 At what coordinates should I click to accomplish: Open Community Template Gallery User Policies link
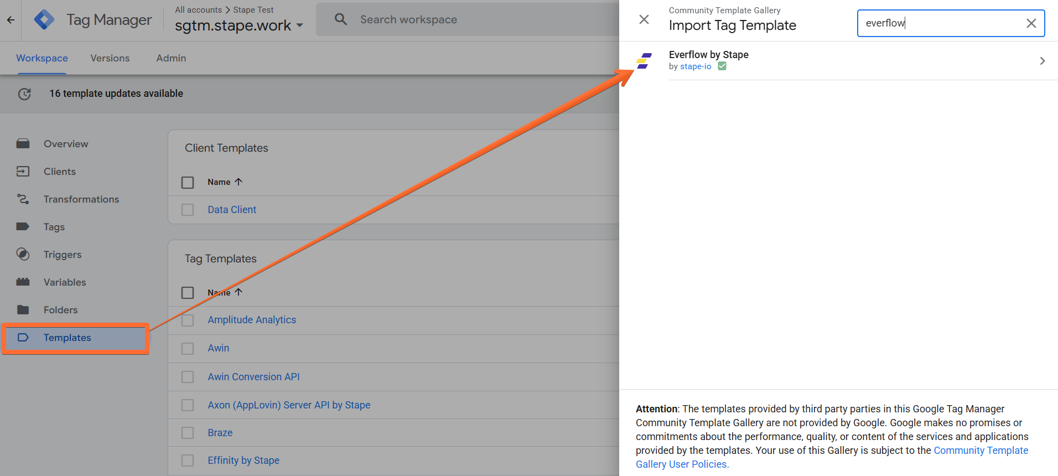(832, 457)
